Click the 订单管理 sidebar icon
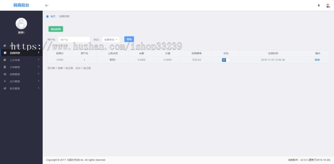334x164 pixels. (x=5, y=67)
